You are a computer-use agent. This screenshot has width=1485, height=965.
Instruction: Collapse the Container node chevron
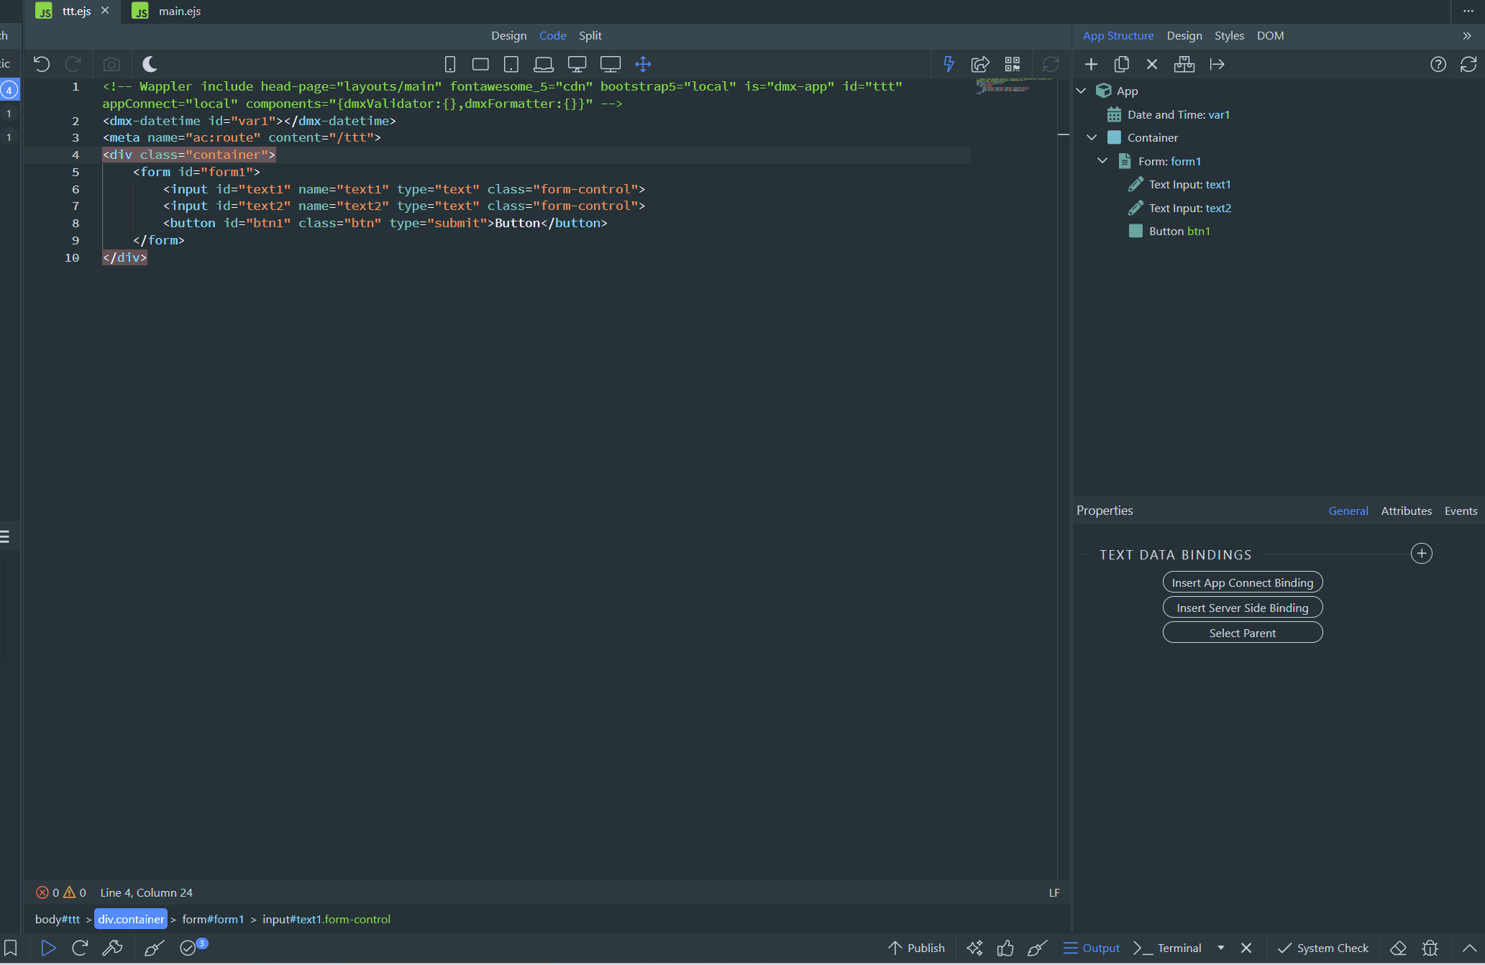coord(1092,137)
